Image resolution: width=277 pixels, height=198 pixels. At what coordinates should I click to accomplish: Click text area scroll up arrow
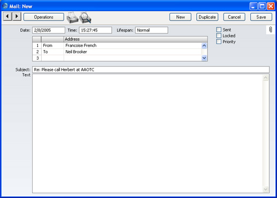pos(266,78)
